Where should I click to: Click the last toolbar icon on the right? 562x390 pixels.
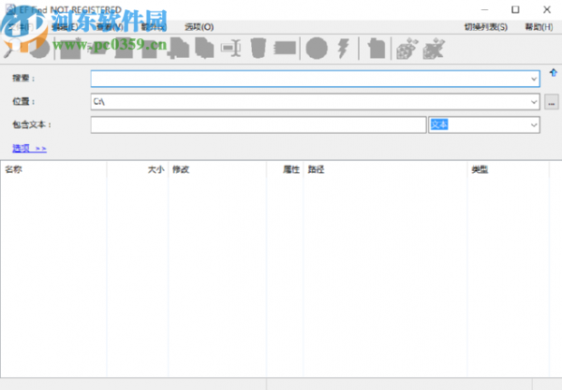[x=433, y=46]
